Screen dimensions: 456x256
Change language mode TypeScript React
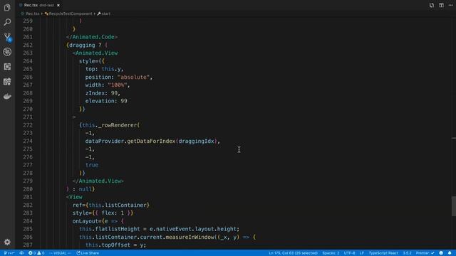click(x=383, y=253)
